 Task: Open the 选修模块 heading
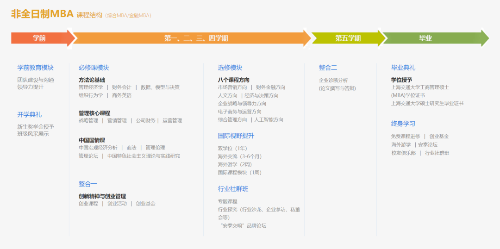pos(230,68)
